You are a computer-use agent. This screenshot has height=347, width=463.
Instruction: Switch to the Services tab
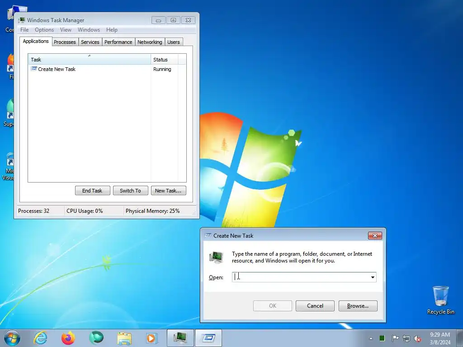[x=90, y=42]
